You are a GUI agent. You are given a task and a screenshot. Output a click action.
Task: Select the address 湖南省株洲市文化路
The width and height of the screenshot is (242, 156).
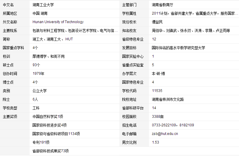point(168,99)
